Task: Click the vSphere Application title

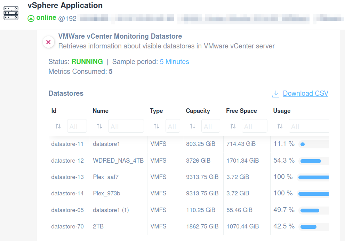Action: pyautogui.click(x=65, y=5)
